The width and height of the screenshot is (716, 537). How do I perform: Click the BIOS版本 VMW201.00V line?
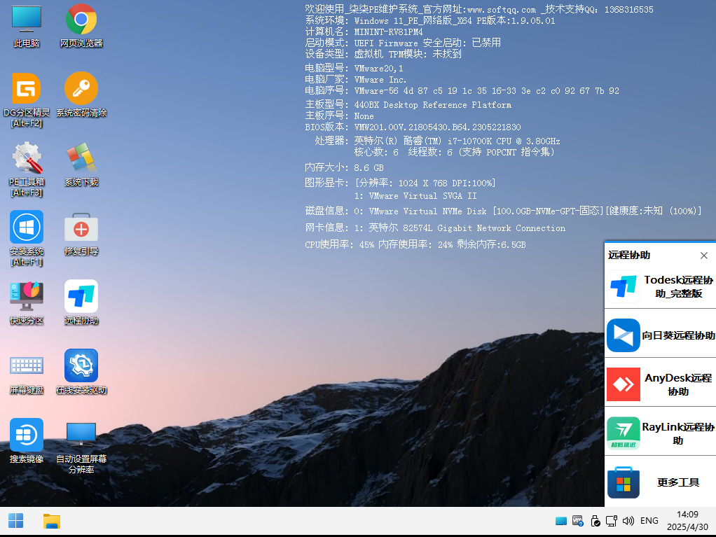tap(413, 127)
